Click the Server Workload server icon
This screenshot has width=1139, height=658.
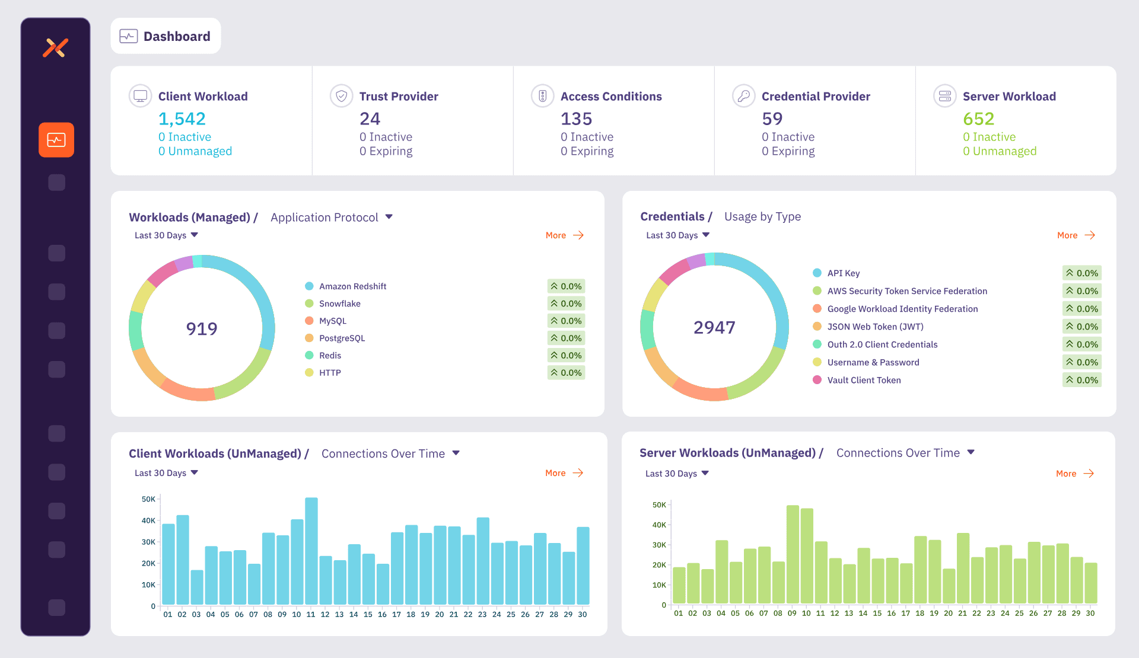pyautogui.click(x=945, y=96)
